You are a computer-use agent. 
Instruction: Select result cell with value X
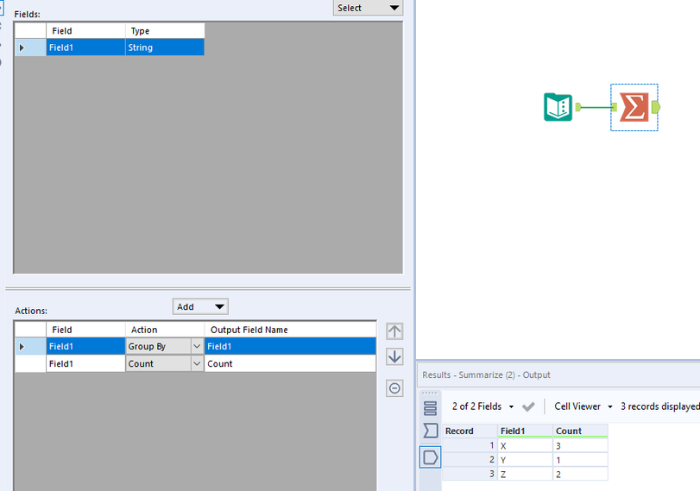click(x=525, y=445)
